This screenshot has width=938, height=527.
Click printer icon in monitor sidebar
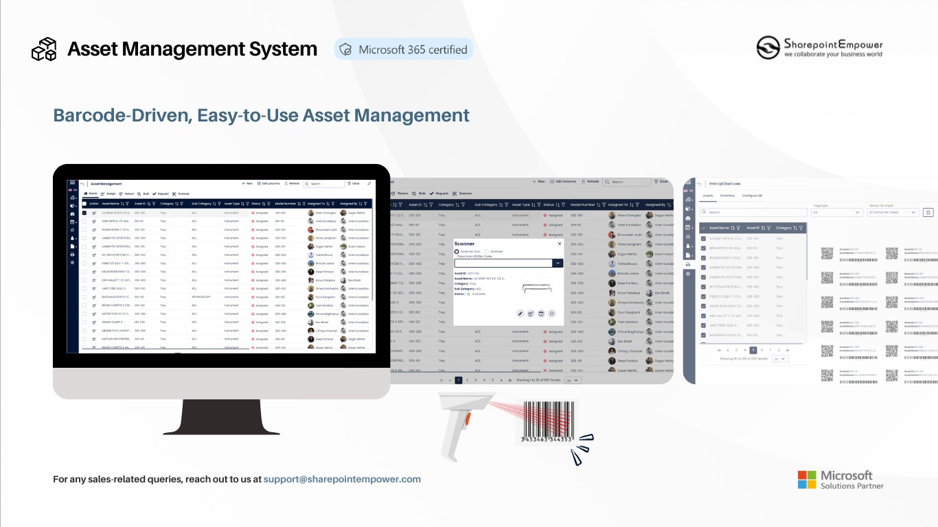pyautogui.click(x=72, y=255)
